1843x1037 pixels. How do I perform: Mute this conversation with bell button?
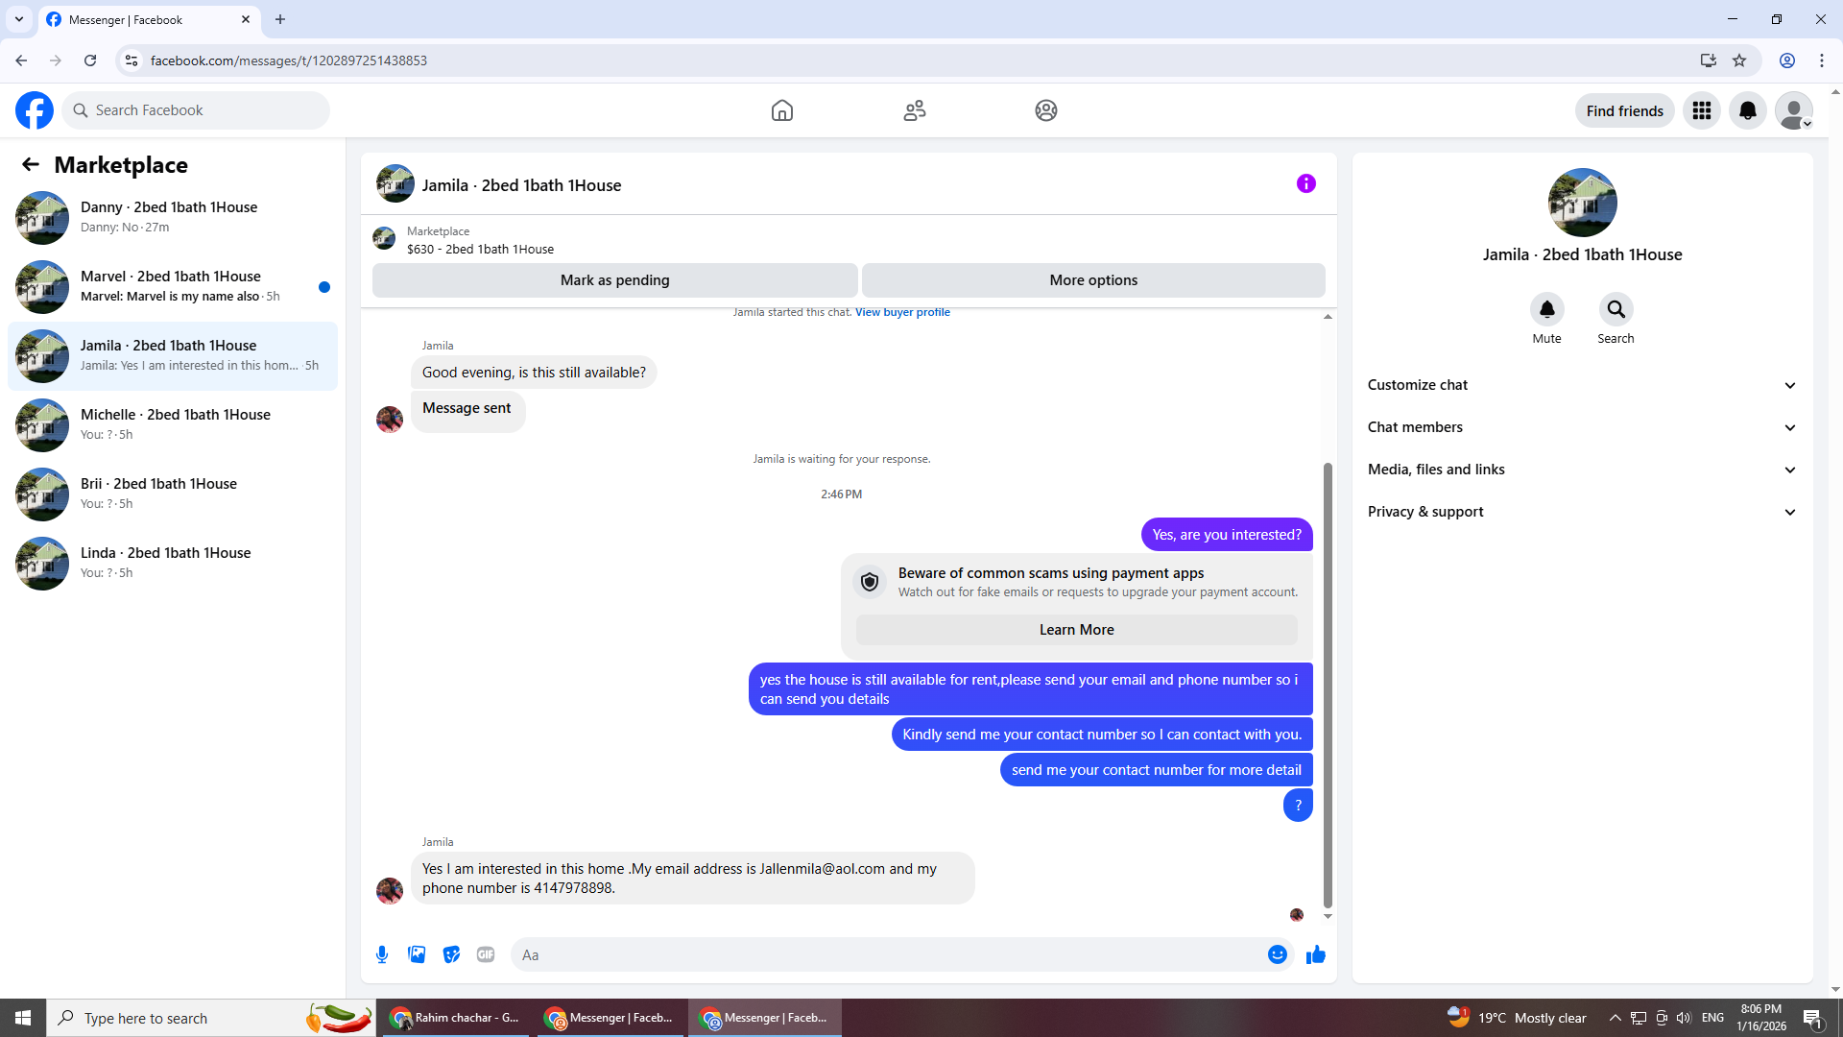[x=1546, y=309]
